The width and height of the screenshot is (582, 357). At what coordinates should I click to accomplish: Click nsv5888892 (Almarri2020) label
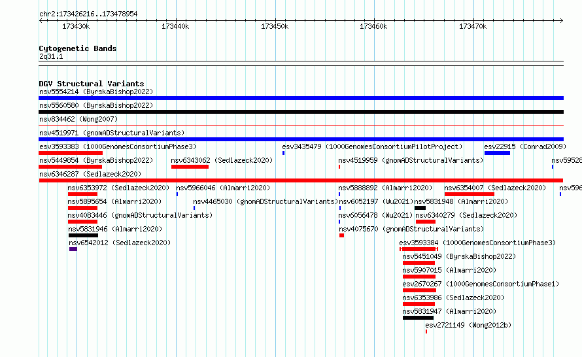tap(385, 188)
